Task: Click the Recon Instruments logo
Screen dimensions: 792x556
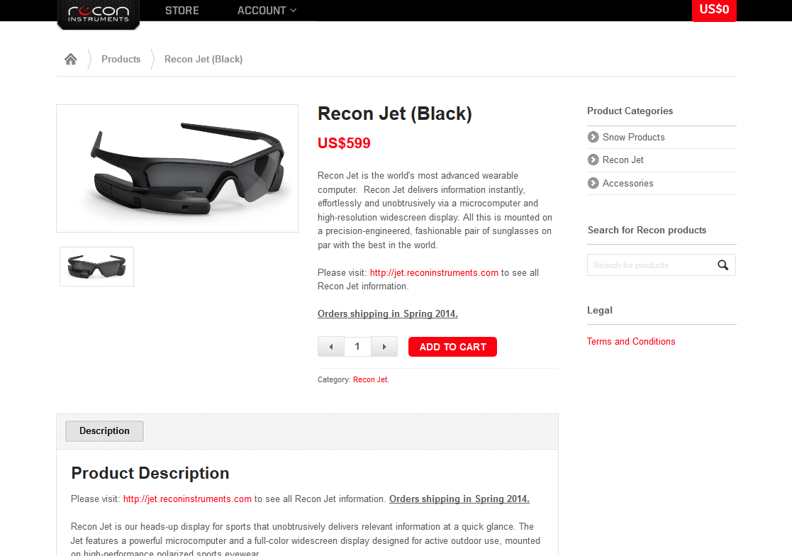Action: coord(99,14)
